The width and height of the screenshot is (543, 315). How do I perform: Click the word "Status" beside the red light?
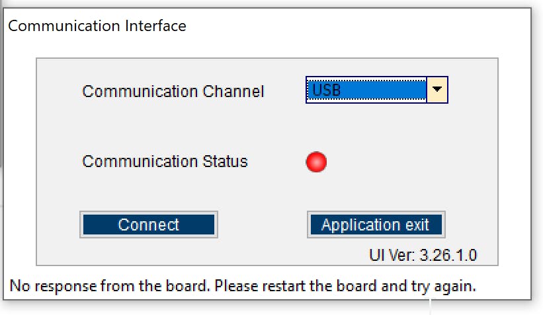[x=224, y=161]
